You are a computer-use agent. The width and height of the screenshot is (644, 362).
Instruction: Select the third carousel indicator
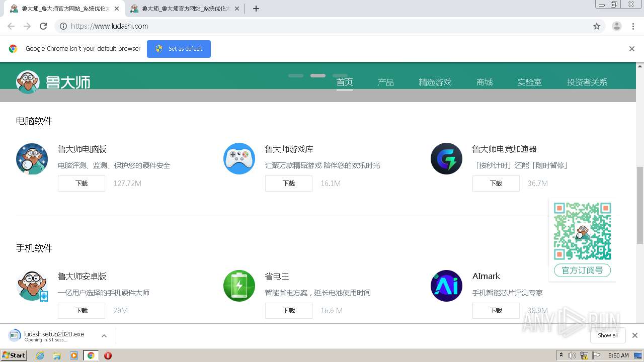pyautogui.click(x=340, y=75)
